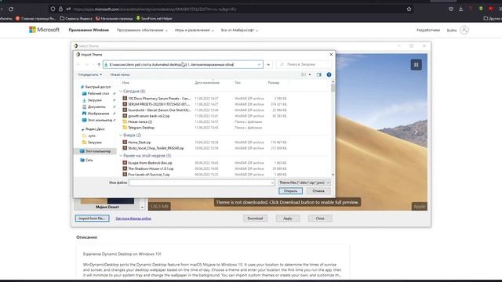
Task: Click the browser reload icon
Action: click(x=11, y=9)
